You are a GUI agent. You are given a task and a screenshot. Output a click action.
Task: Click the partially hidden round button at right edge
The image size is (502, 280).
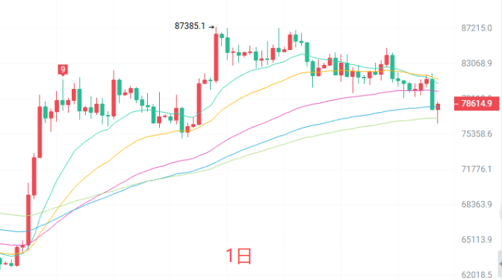click(500, 212)
